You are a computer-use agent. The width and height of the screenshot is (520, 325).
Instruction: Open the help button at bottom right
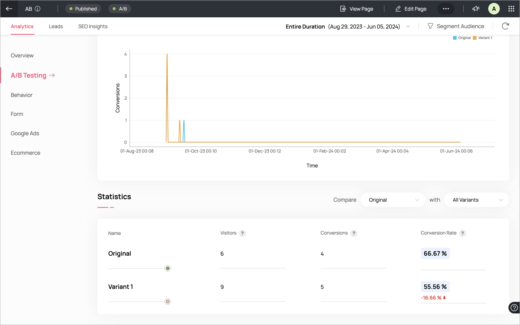[x=514, y=308]
